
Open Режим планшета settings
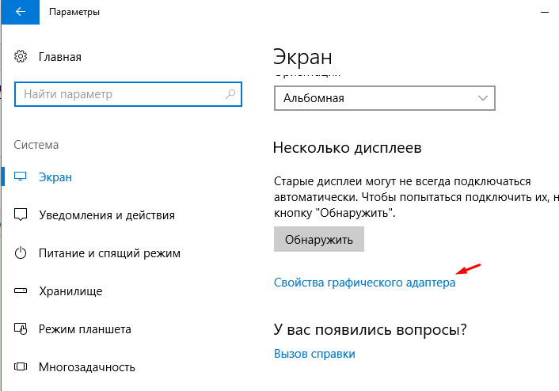tap(85, 329)
